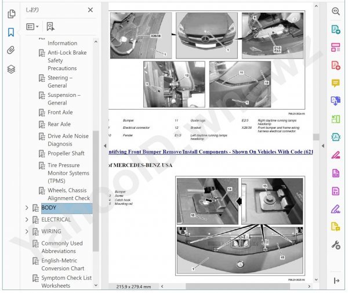The width and height of the screenshot is (348, 293).
Task: Select the BODY bookmark
Action: click(67, 208)
